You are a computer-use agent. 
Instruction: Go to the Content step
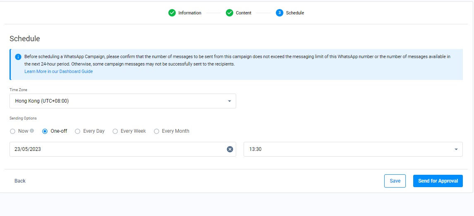(x=244, y=13)
